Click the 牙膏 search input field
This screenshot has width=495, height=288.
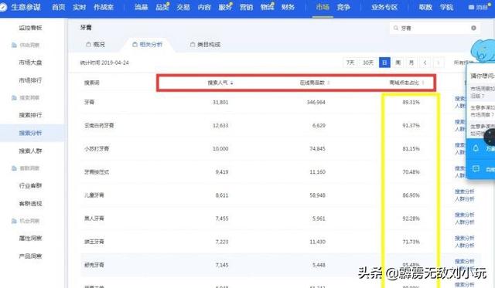click(x=435, y=28)
